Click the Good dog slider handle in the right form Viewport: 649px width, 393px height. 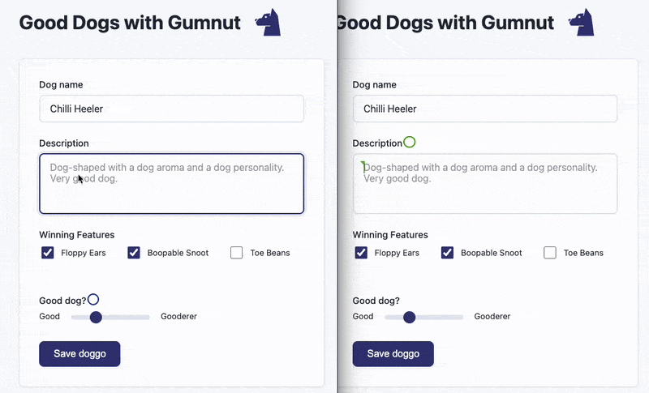(410, 317)
